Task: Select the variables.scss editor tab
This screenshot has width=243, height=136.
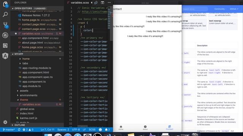Action: pos(80,3)
